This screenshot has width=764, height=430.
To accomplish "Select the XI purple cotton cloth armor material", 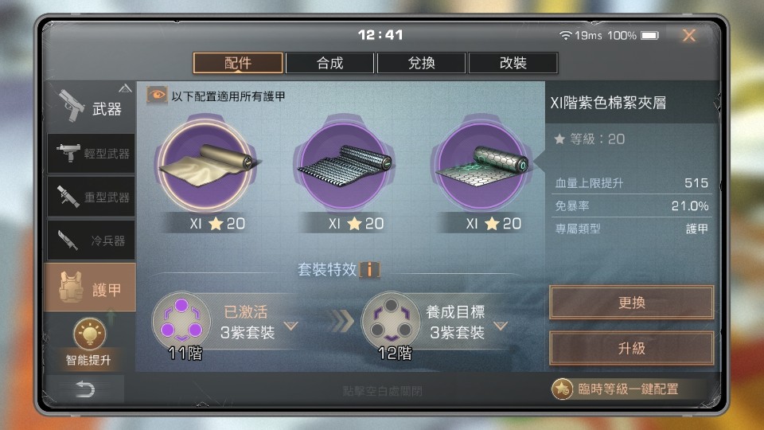I will coord(206,166).
